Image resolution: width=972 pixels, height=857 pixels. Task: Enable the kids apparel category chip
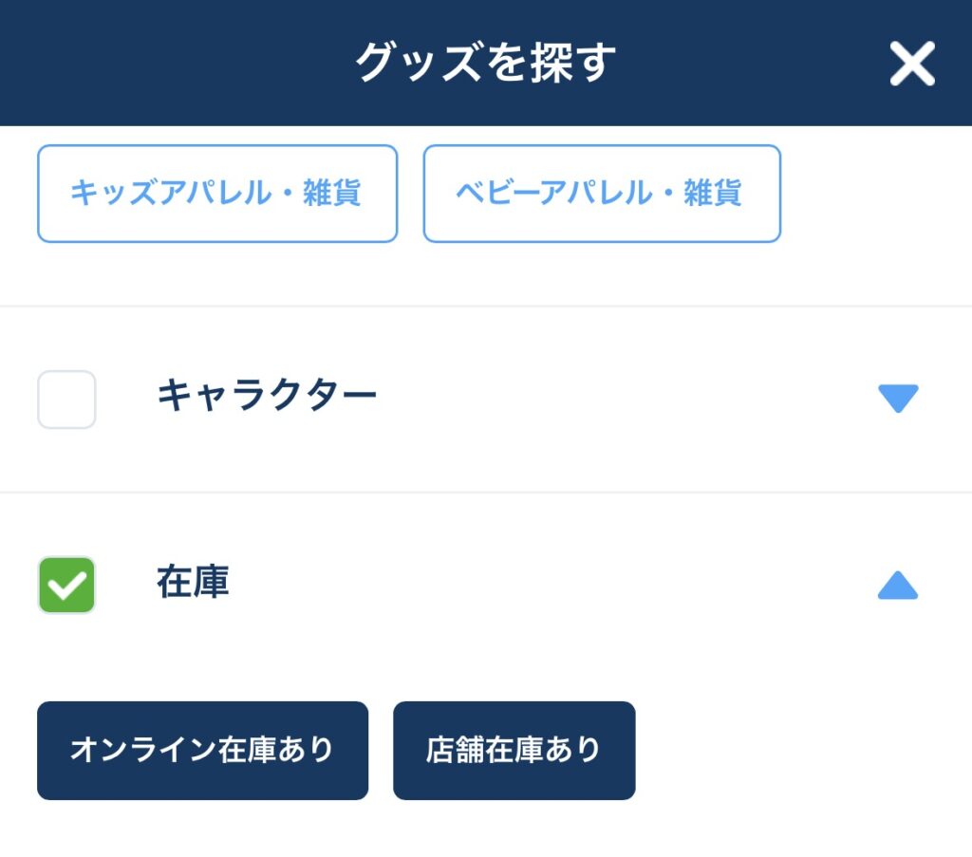click(217, 193)
